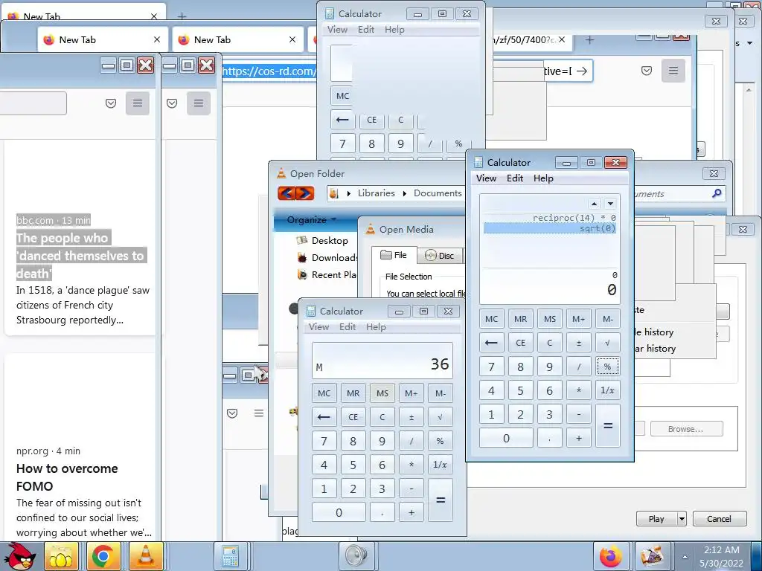Switch to the Disc tab in Open Media
The height and width of the screenshot is (571, 762).
pyautogui.click(x=439, y=256)
